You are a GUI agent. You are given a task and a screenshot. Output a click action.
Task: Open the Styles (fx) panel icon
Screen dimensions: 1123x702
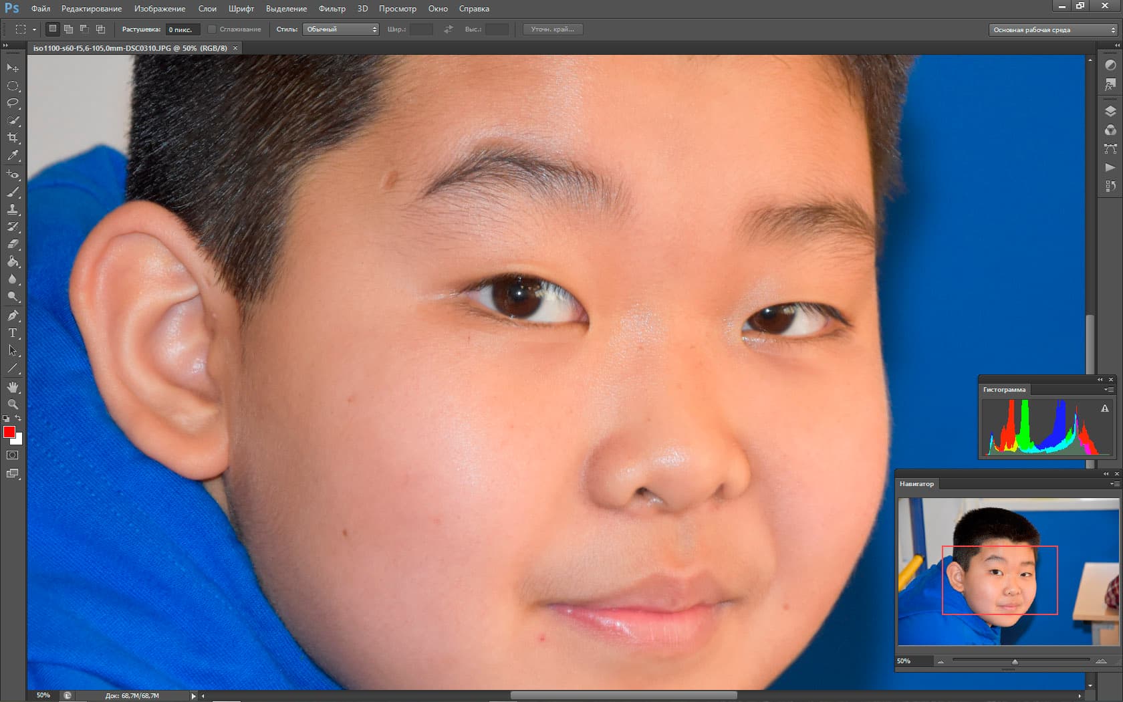click(x=1110, y=84)
